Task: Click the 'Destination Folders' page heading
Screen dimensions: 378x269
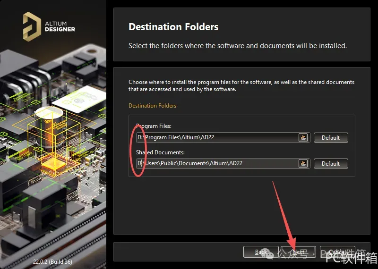Action: (173, 27)
